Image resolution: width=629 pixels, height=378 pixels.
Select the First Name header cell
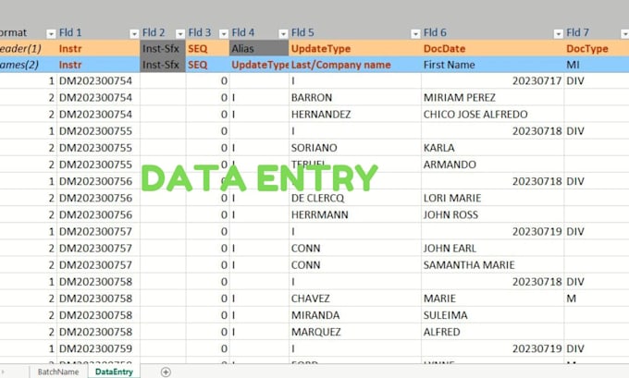pos(492,65)
